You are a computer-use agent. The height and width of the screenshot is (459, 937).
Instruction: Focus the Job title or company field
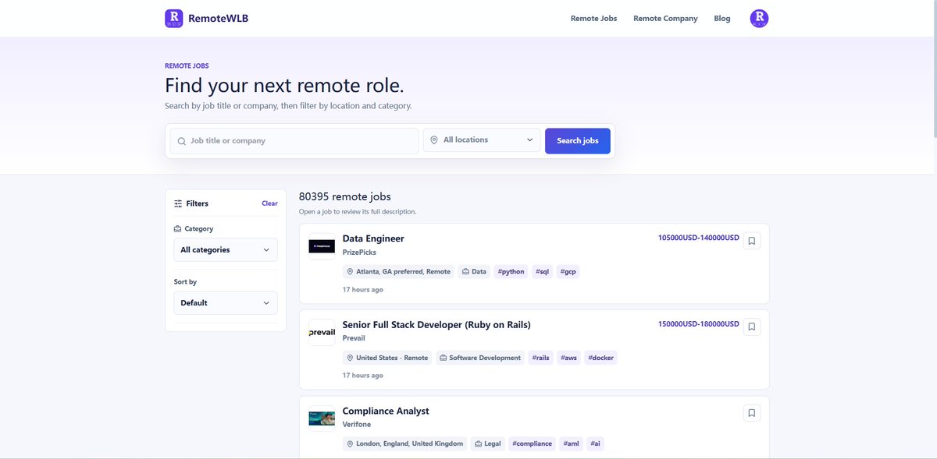point(294,141)
